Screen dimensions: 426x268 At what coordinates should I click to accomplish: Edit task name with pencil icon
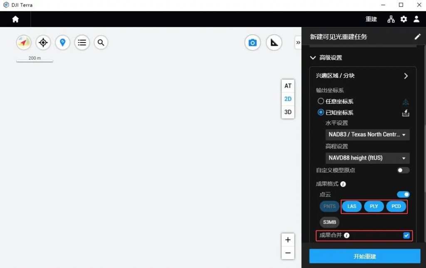pyautogui.click(x=418, y=37)
